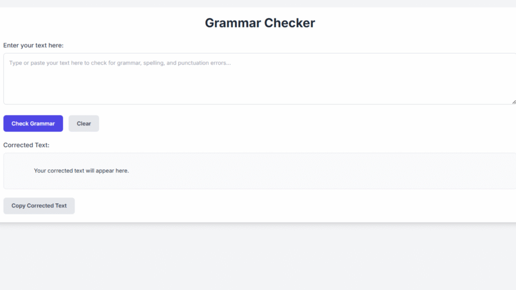Click the corrected text output box's right side
516x290 pixels.
click(428, 171)
